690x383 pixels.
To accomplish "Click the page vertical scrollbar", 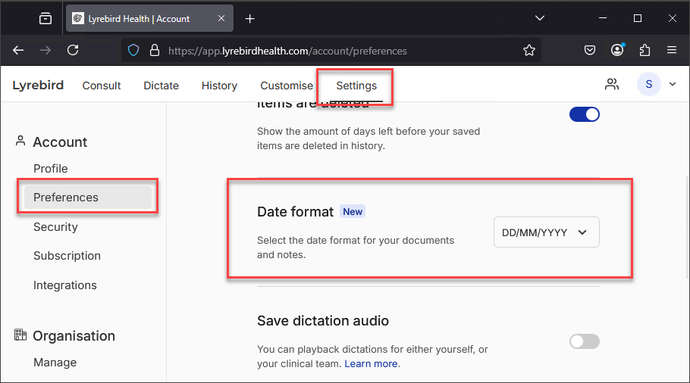I will 687,228.
